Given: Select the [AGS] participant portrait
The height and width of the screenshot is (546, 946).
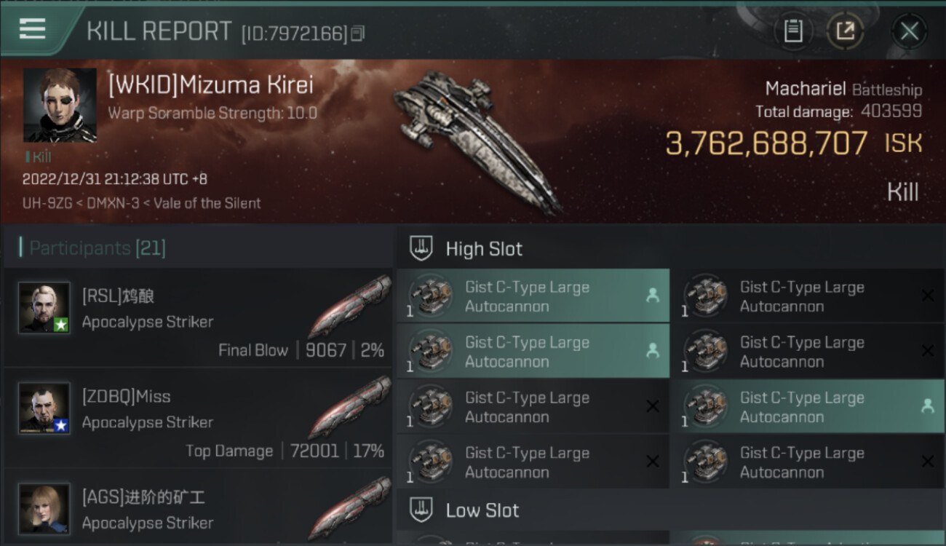Looking at the screenshot, I should pos(44,509).
